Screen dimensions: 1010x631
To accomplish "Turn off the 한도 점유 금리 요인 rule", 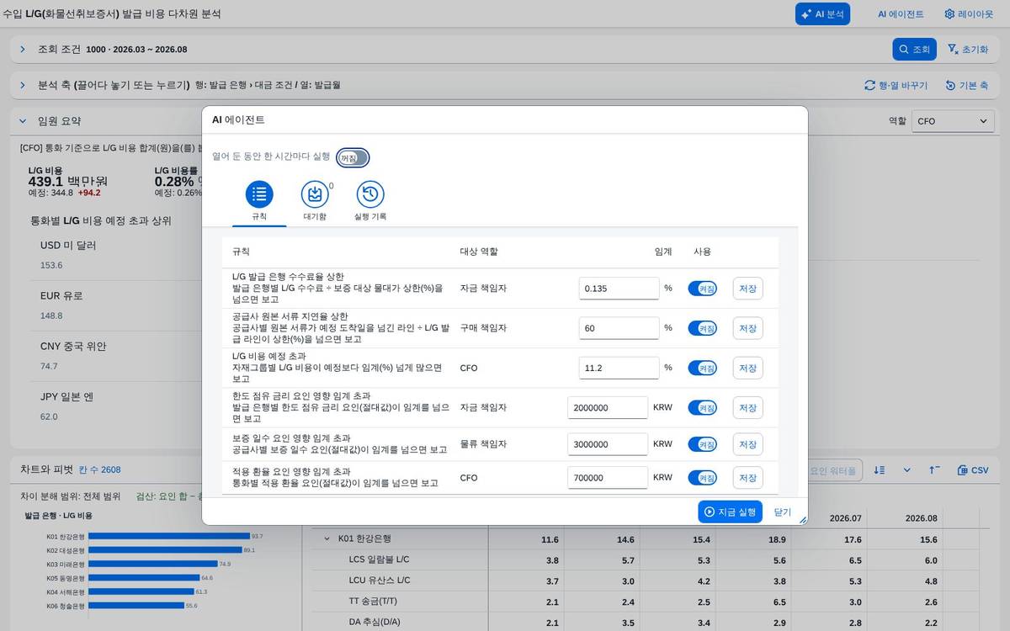I will click(703, 407).
